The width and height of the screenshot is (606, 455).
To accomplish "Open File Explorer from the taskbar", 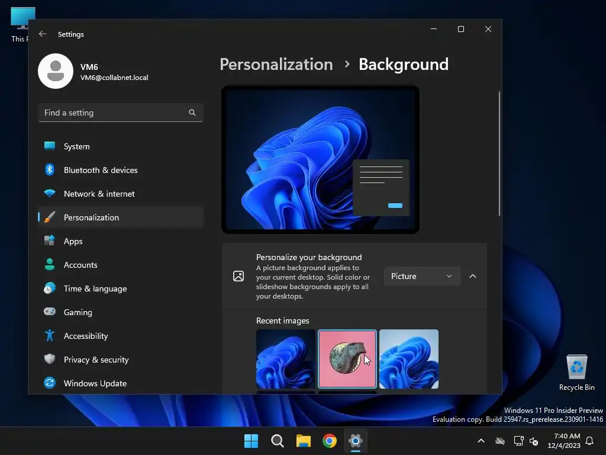I will 304,441.
